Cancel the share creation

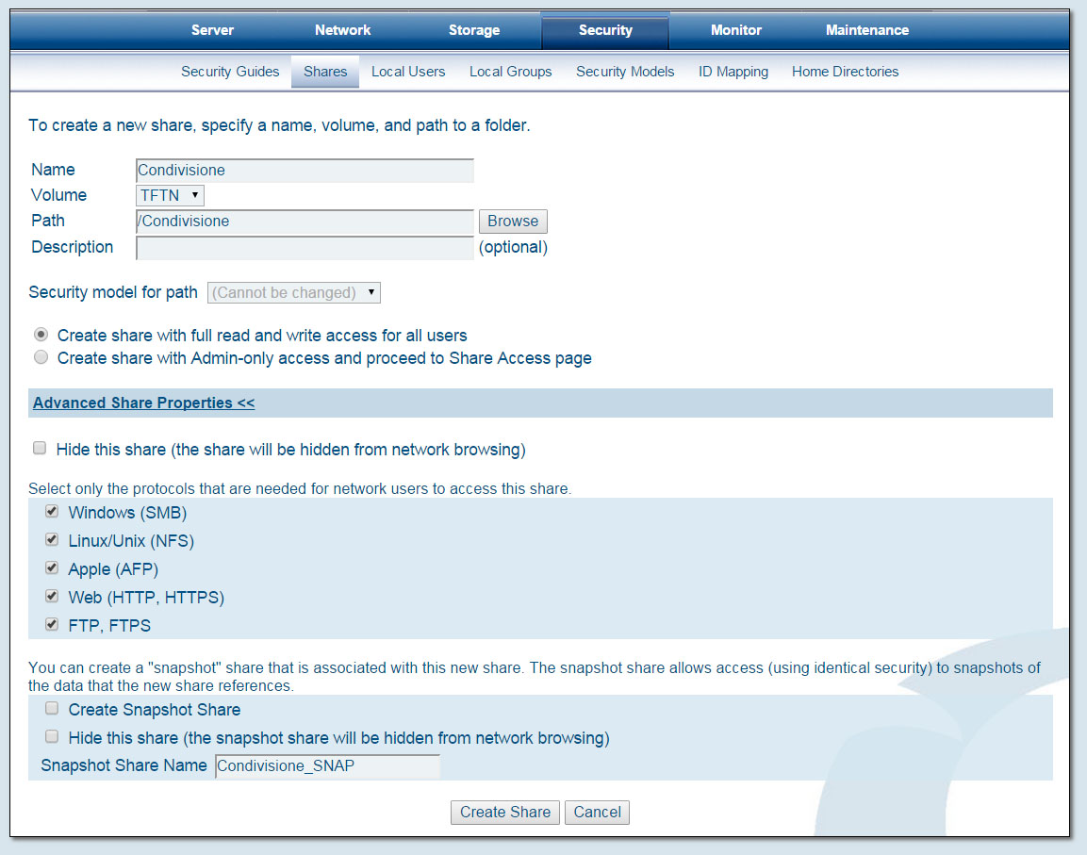[x=597, y=813]
